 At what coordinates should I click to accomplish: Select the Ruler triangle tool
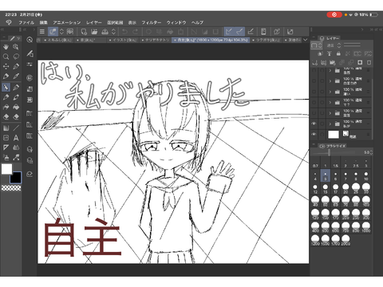pos(6,147)
